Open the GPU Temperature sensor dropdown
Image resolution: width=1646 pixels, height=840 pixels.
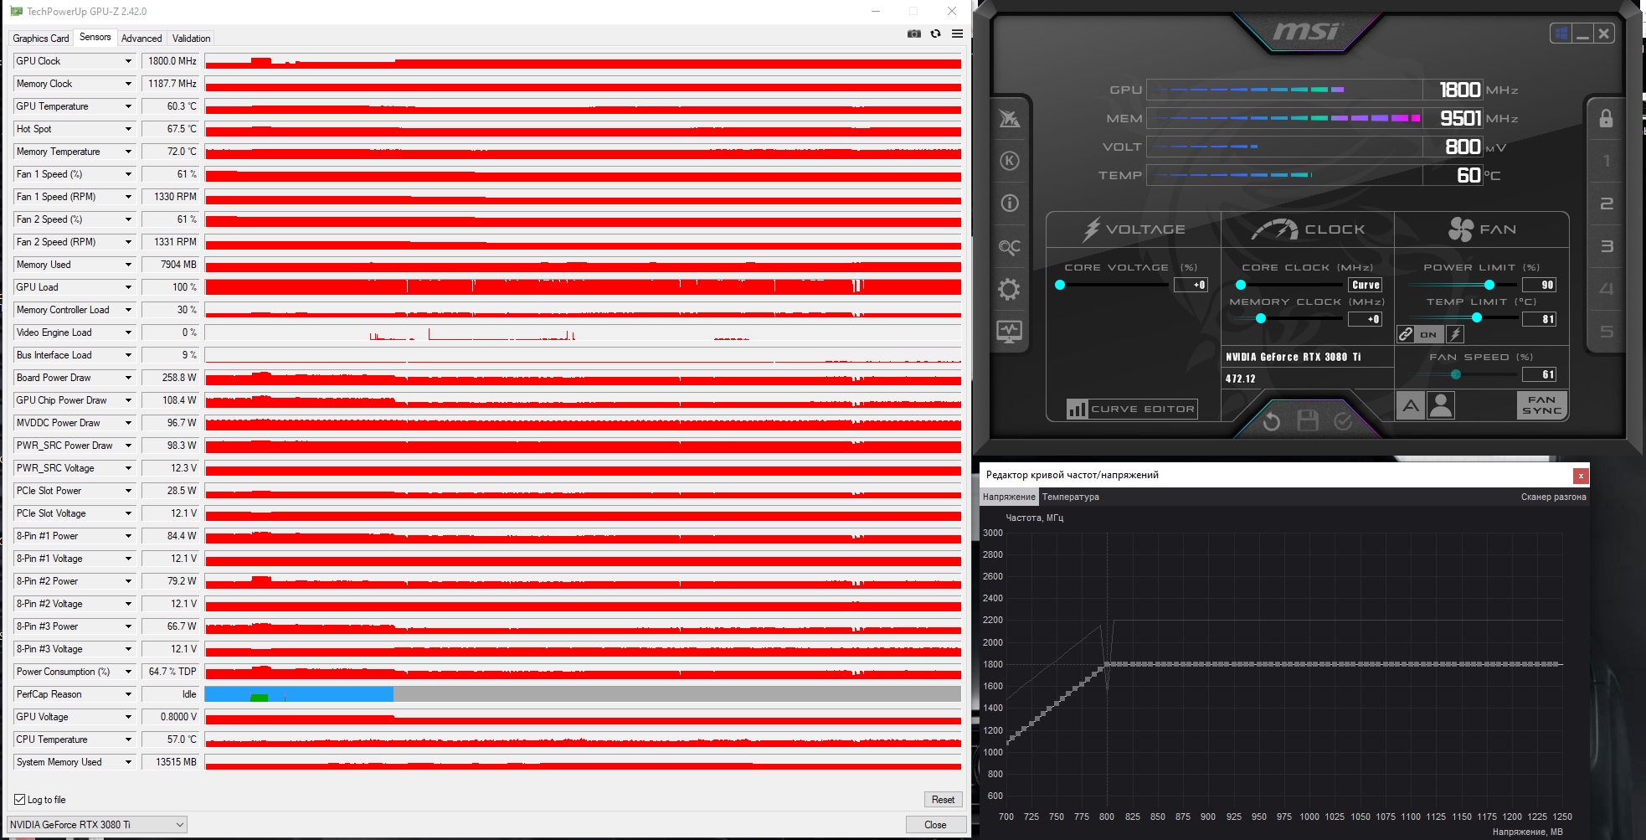tap(128, 106)
